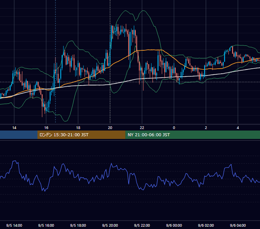Click the 20 hour label on the price chart axis
Viewport: 260px width, 229px height.
tap(110, 128)
